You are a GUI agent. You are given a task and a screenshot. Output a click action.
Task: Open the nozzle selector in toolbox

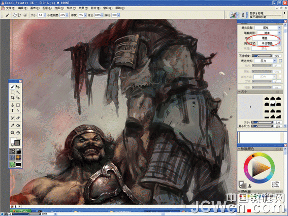(19, 164)
